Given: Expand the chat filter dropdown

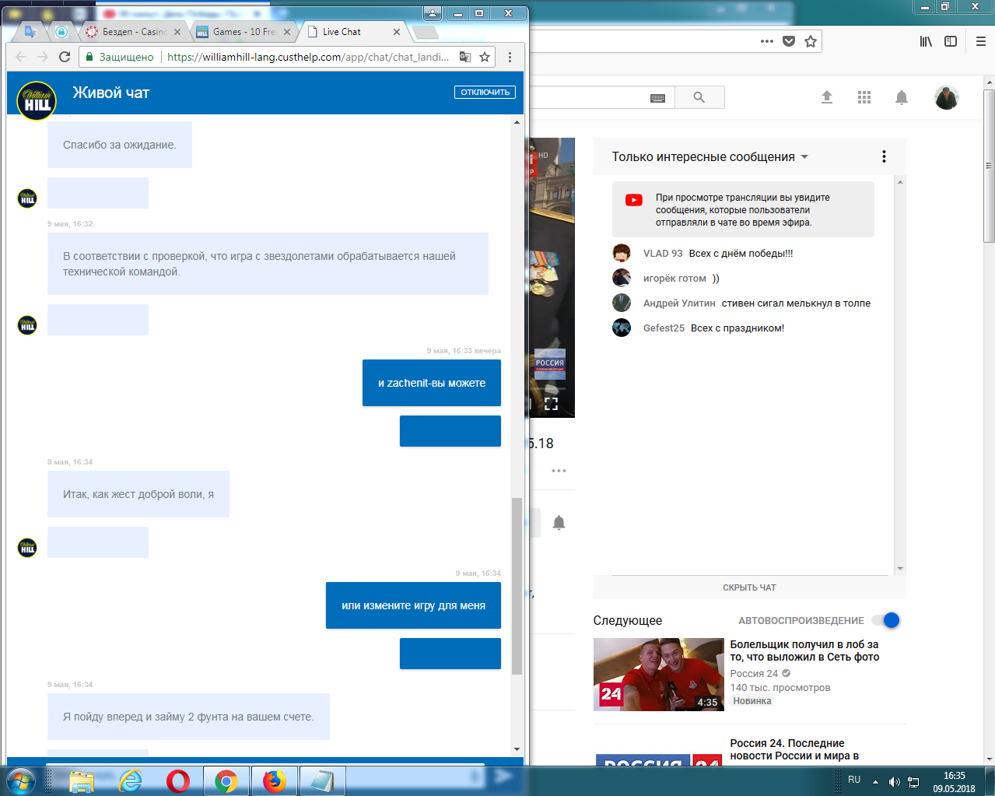Looking at the screenshot, I should click(x=804, y=157).
